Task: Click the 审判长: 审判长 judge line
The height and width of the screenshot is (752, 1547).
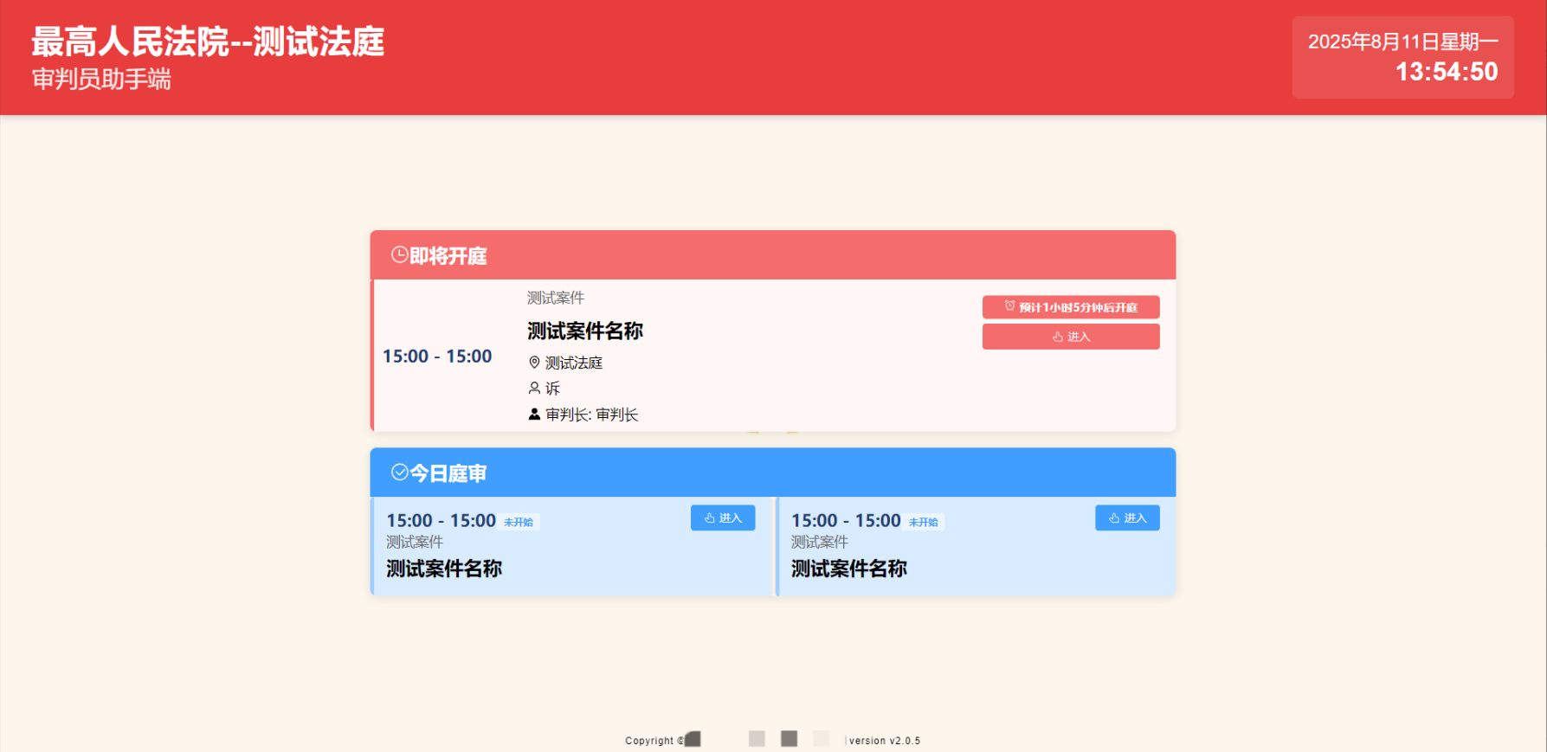Action: click(592, 415)
